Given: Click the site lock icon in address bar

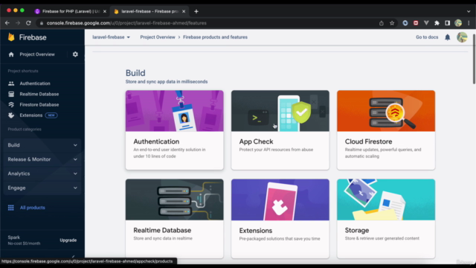Looking at the screenshot, I should tap(42, 23).
